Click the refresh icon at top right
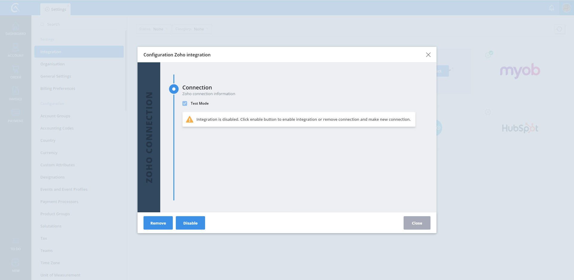The width and height of the screenshot is (574, 280). [x=559, y=29]
